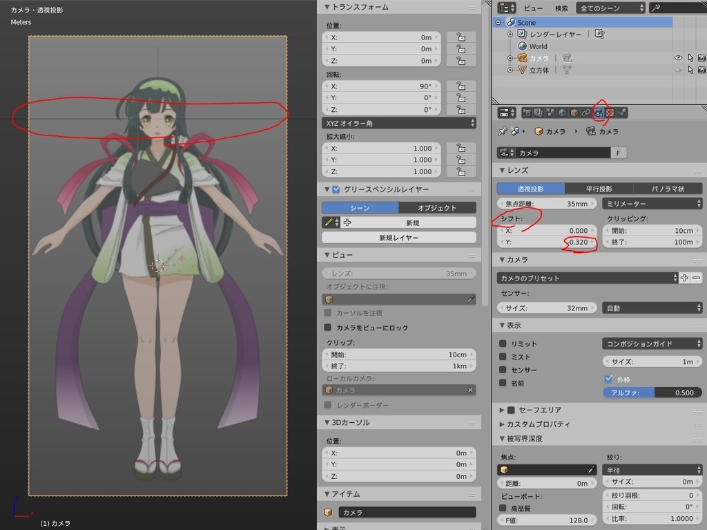The image size is (707, 530).
Task: Uncheck the 外枠 passepartout checkbox
Action: [609, 379]
